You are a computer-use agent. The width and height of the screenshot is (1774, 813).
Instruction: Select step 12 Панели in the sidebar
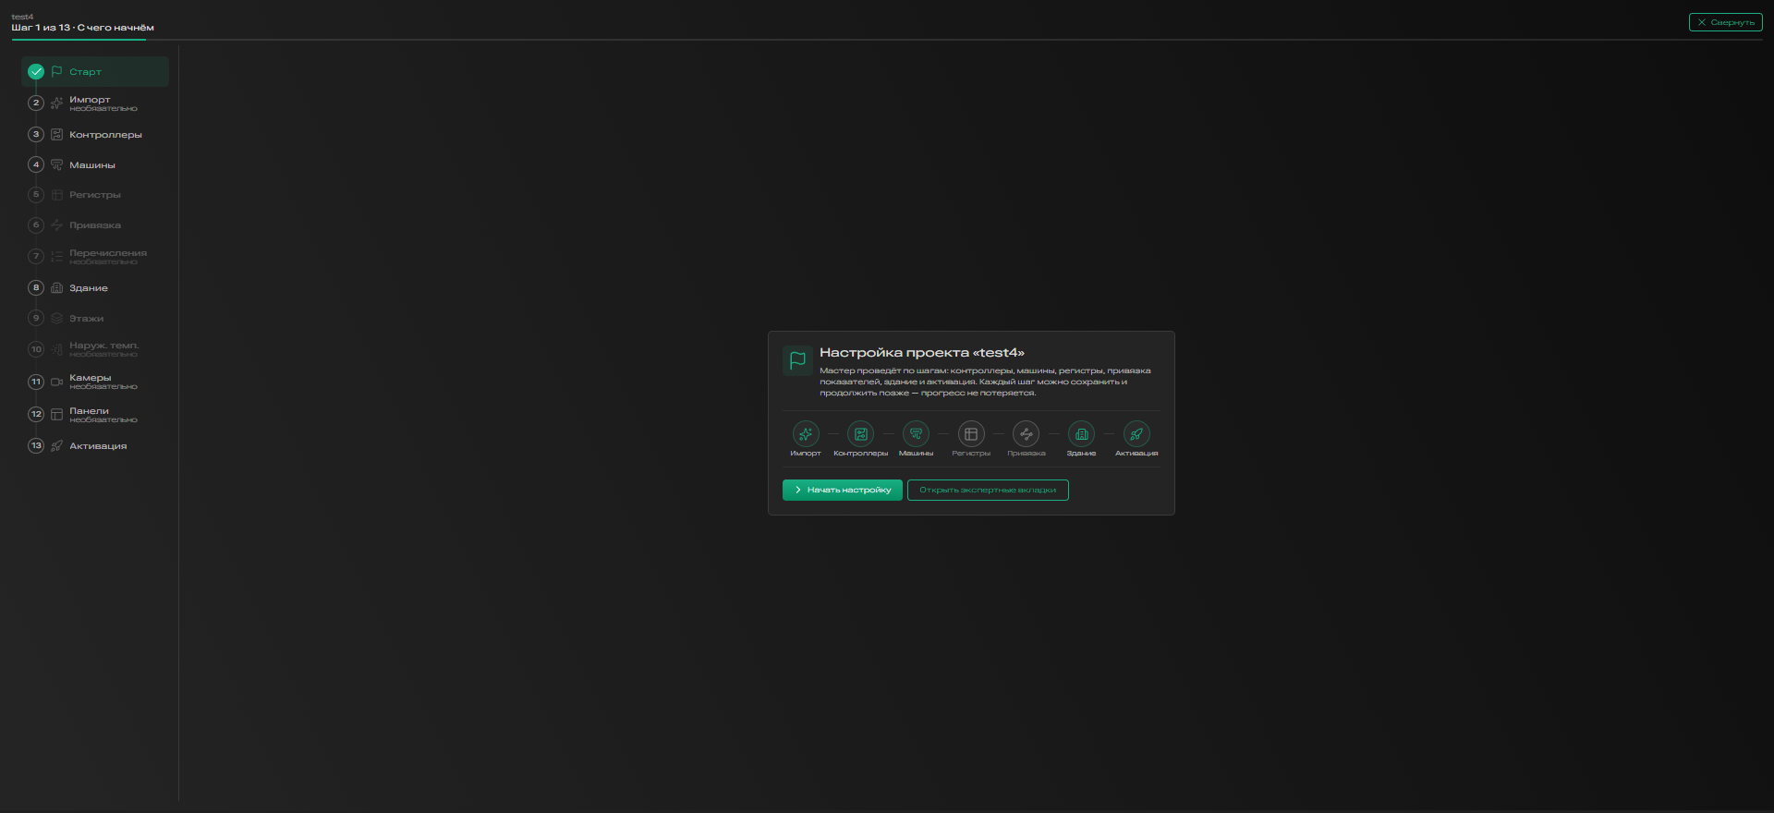click(95, 415)
